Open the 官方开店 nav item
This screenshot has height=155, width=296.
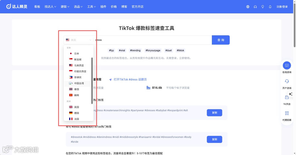(x=137, y=7)
